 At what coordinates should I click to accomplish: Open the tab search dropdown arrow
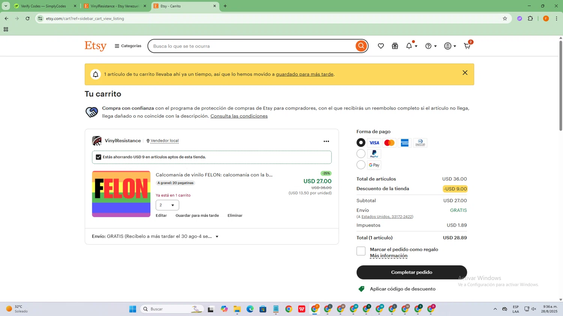point(6,6)
